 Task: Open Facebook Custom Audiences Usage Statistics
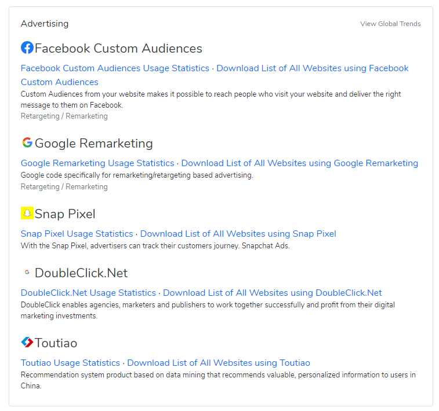(x=115, y=68)
